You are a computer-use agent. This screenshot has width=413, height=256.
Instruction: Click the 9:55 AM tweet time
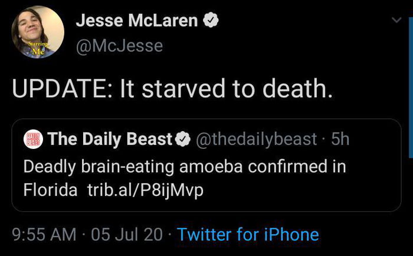click(x=44, y=234)
